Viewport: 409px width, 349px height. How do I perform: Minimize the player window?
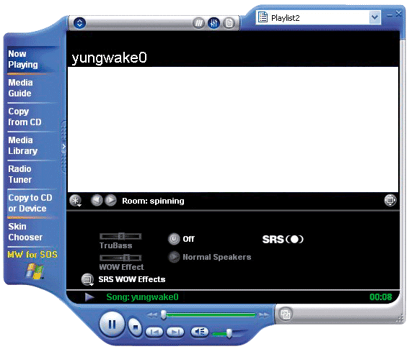tap(390, 16)
